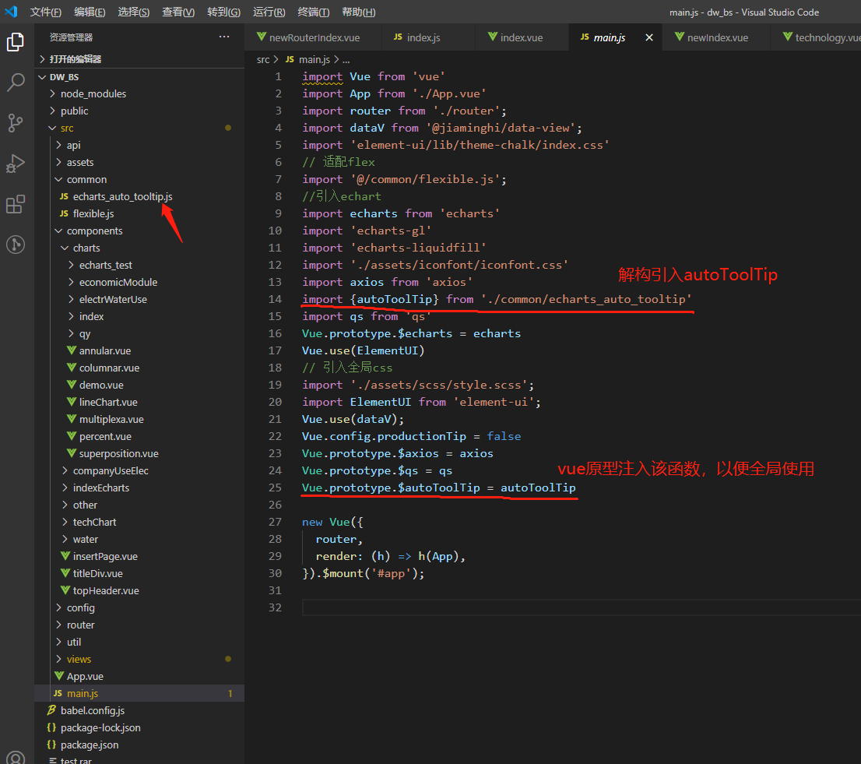Image resolution: width=861 pixels, height=764 pixels.
Task: Open babel.config.js file
Action: [x=139, y=710]
